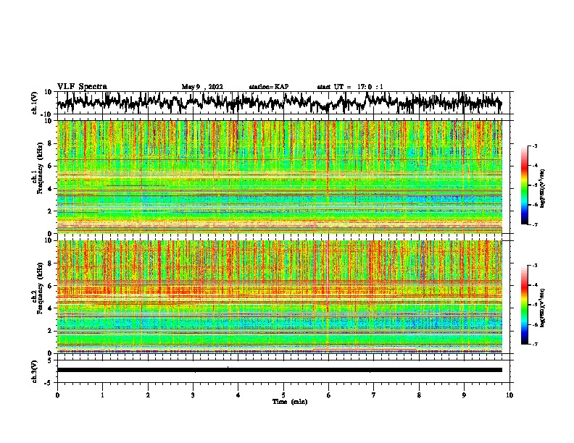Click the black ch.3 signal bar
Viewport: 574px width, 443px height.
[x=280, y=370]
